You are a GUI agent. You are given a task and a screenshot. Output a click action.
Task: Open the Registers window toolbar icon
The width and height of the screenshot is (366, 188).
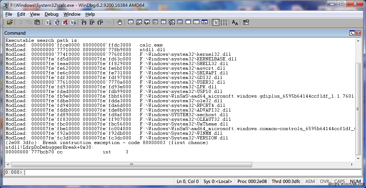pos(155,23)
